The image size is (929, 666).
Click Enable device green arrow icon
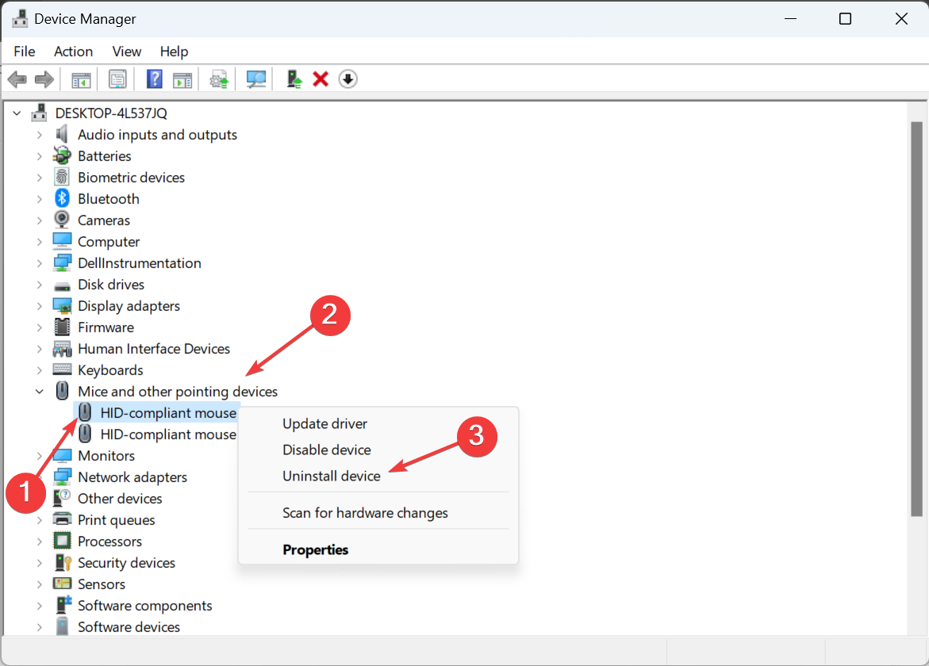(294, 78)
